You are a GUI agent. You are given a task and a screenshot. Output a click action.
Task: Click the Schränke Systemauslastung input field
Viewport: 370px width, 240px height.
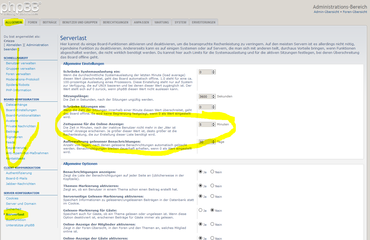pos(205,72)
